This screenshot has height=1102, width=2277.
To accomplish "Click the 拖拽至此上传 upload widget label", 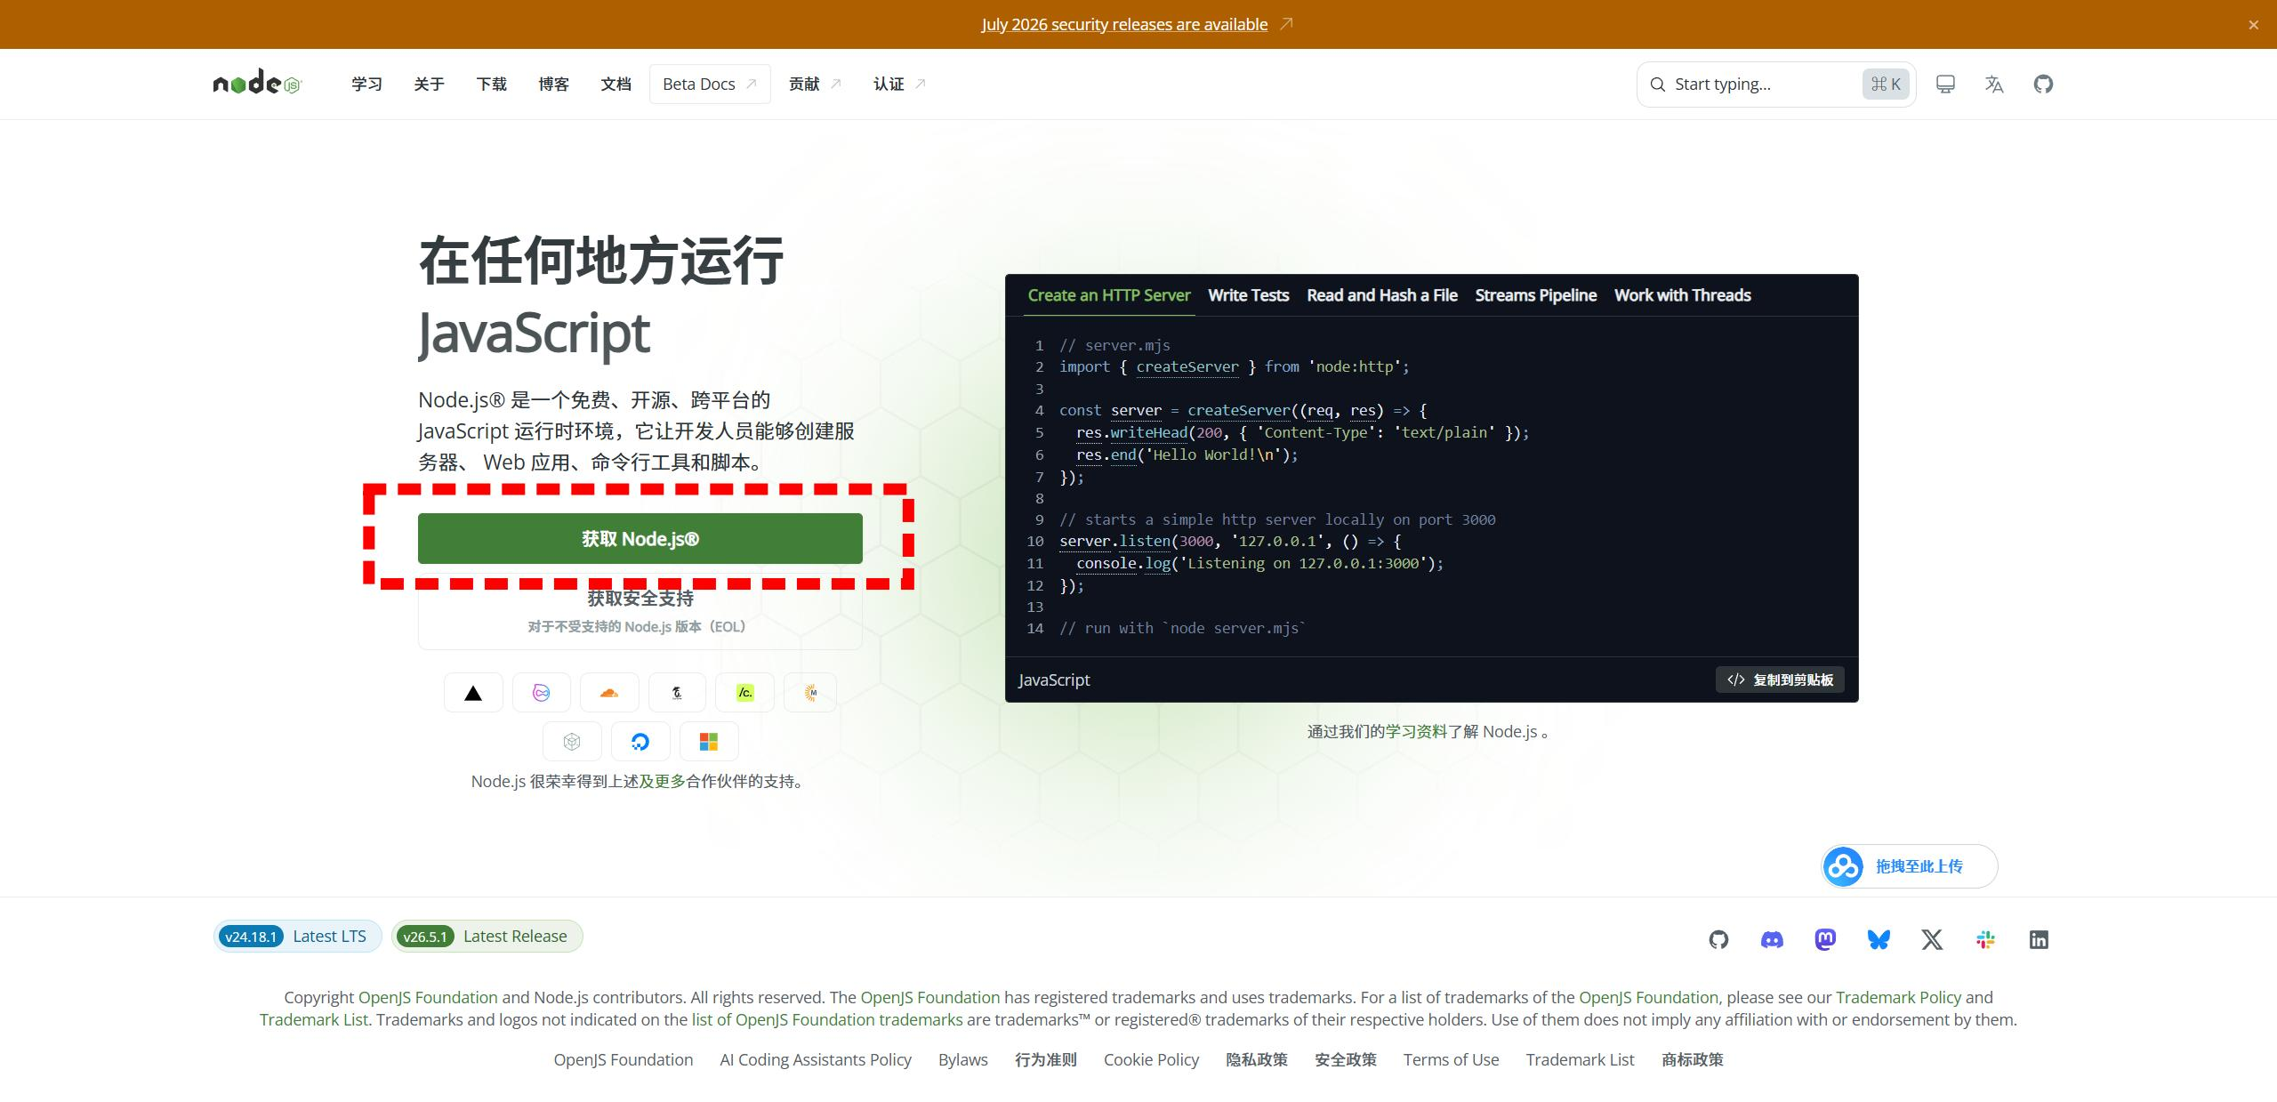I will (x=1919, y=866).
